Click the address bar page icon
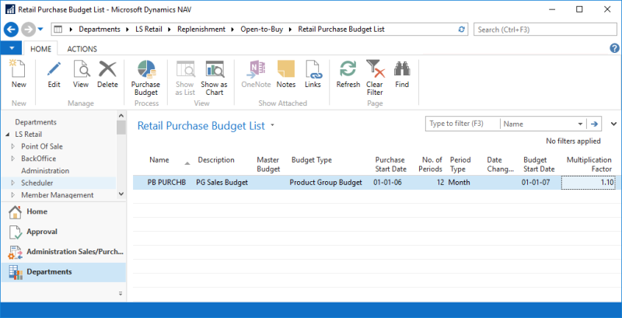 (58, 30)
